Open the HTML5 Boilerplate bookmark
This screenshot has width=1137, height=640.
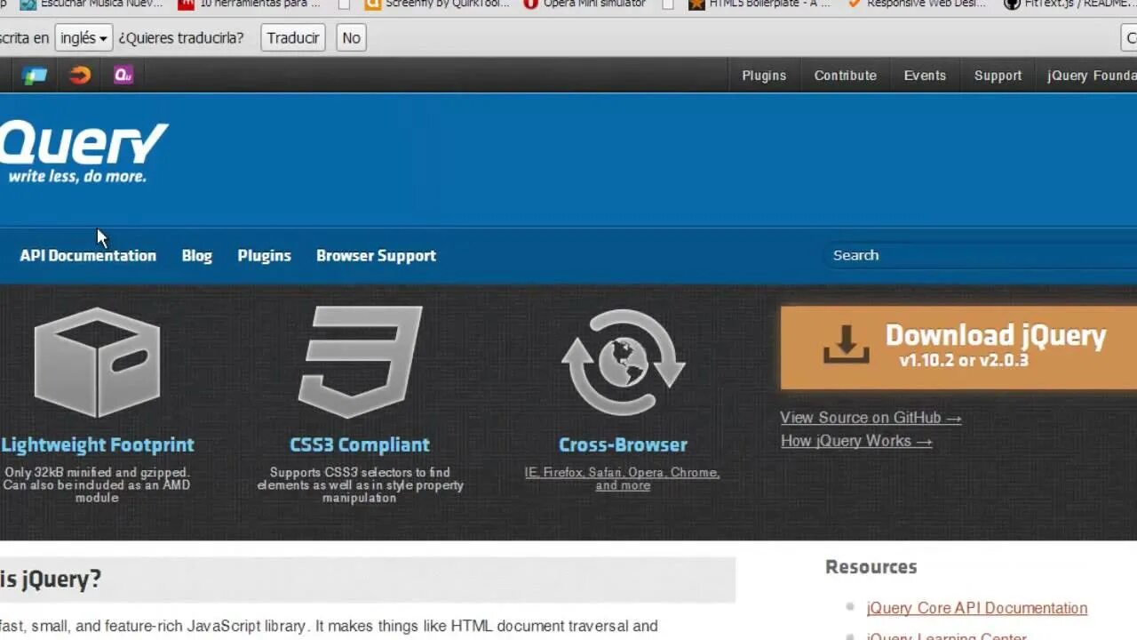[x=760, y=4]
